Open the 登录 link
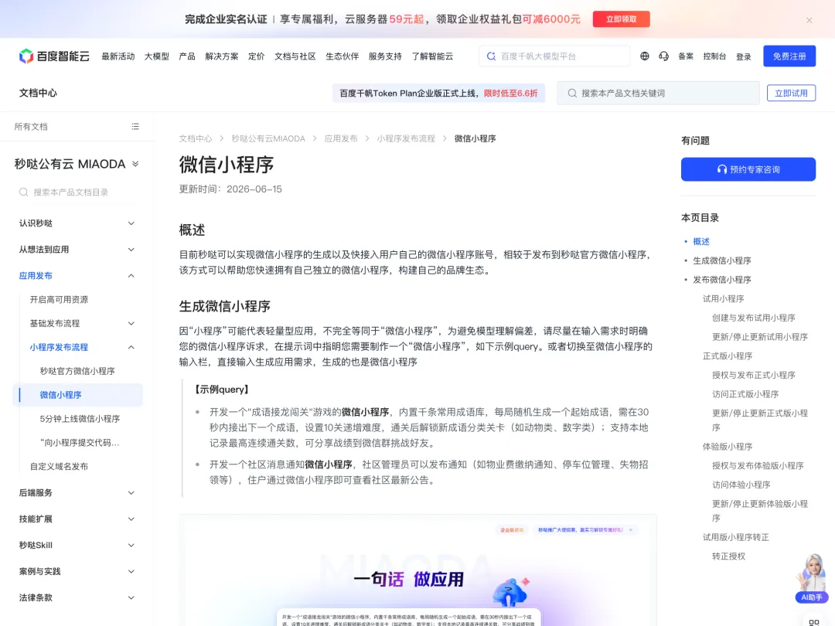The width and height of the screenshot is (835, 626). pyautogui.click(x=744, y=56)
